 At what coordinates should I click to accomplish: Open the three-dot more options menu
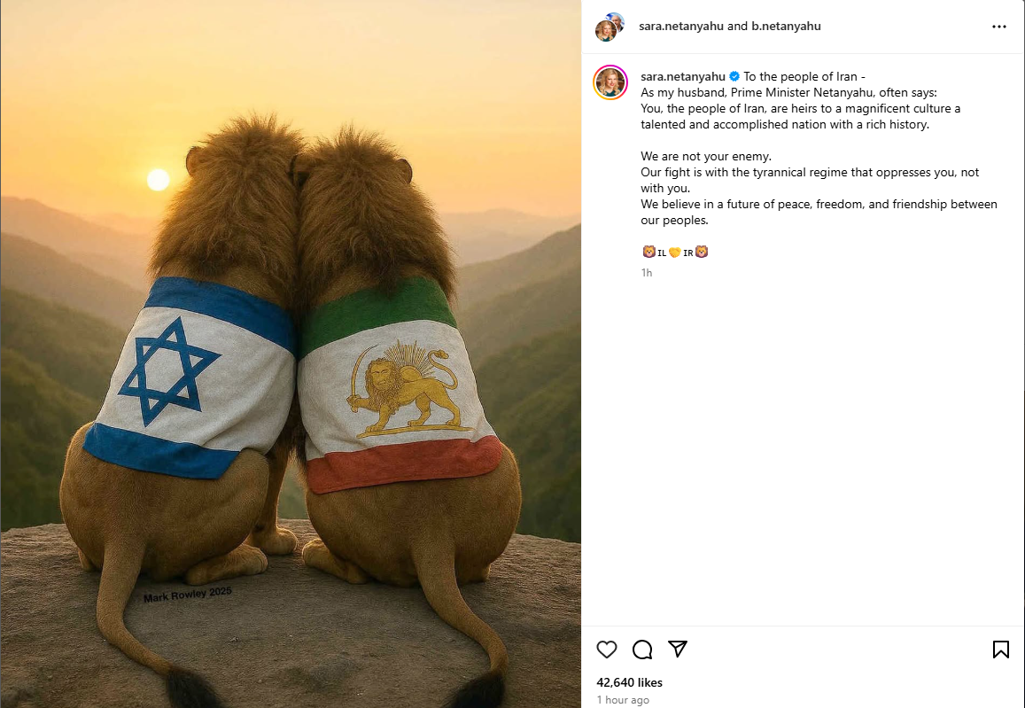[999, 27]
